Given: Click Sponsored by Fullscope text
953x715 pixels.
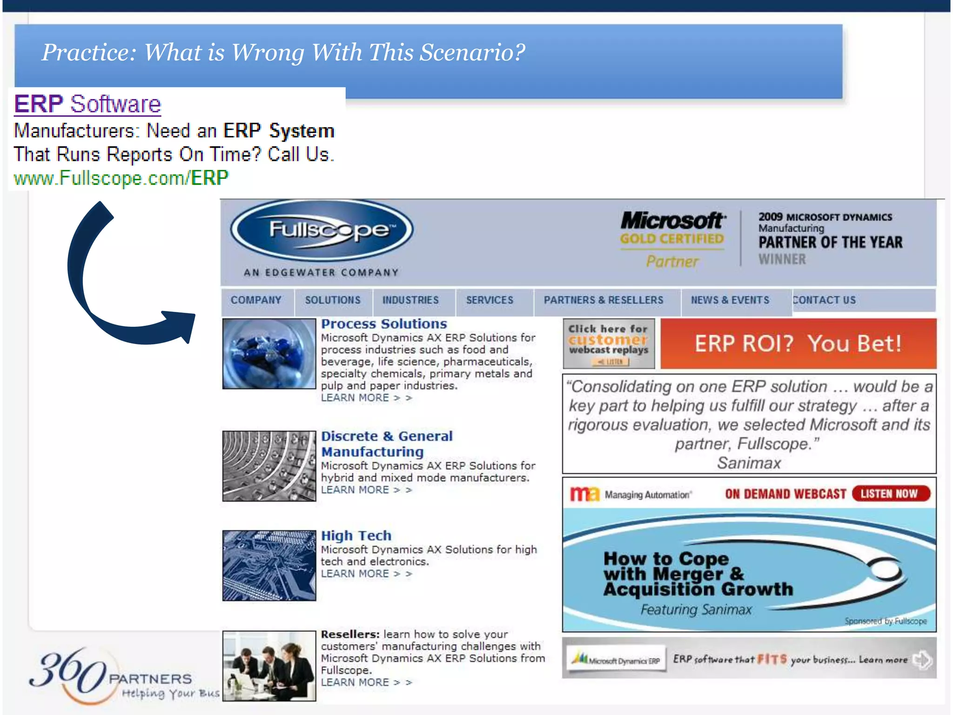Looking at the screenshot, I should point(886,621).
